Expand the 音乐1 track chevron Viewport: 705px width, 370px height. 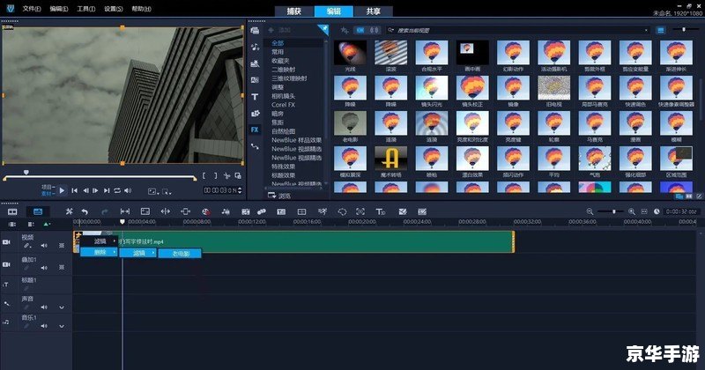[x=62, y=326]
